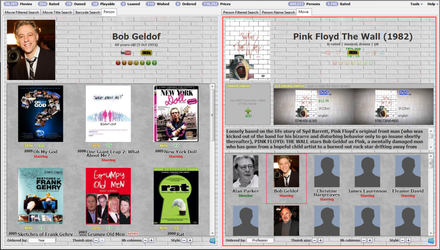Viewport: 440px width, 250px height.
Task: Select James Laurenson cast placeholder
Action: pyautogui.click(x=367, y=171)
